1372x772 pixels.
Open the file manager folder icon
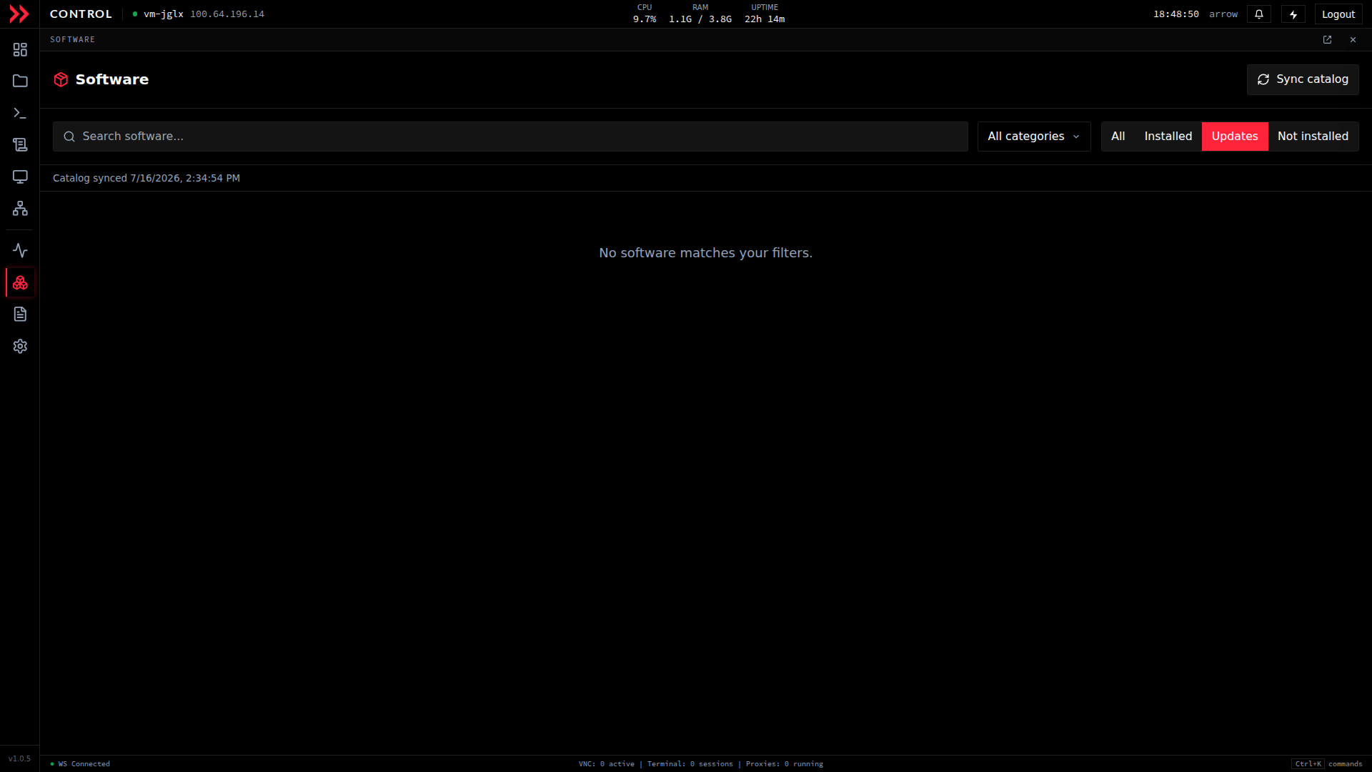coord(20,81)
